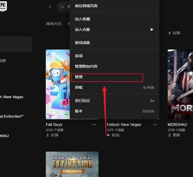The width and height of the screenshot is (193, 177).
Task: Click top-right 安装 button
Action: 174,33
